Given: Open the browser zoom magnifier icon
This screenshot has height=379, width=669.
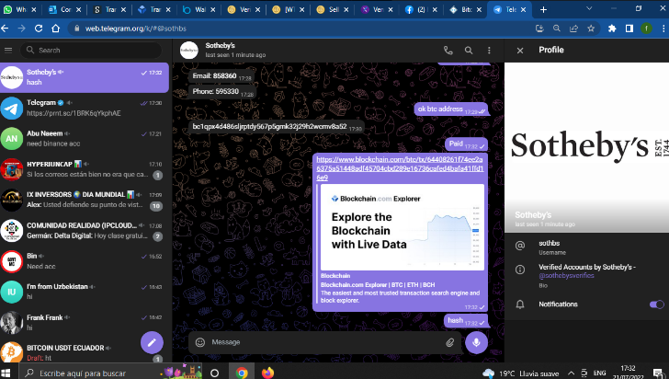Looking at the screenshot, I should 557,29.
